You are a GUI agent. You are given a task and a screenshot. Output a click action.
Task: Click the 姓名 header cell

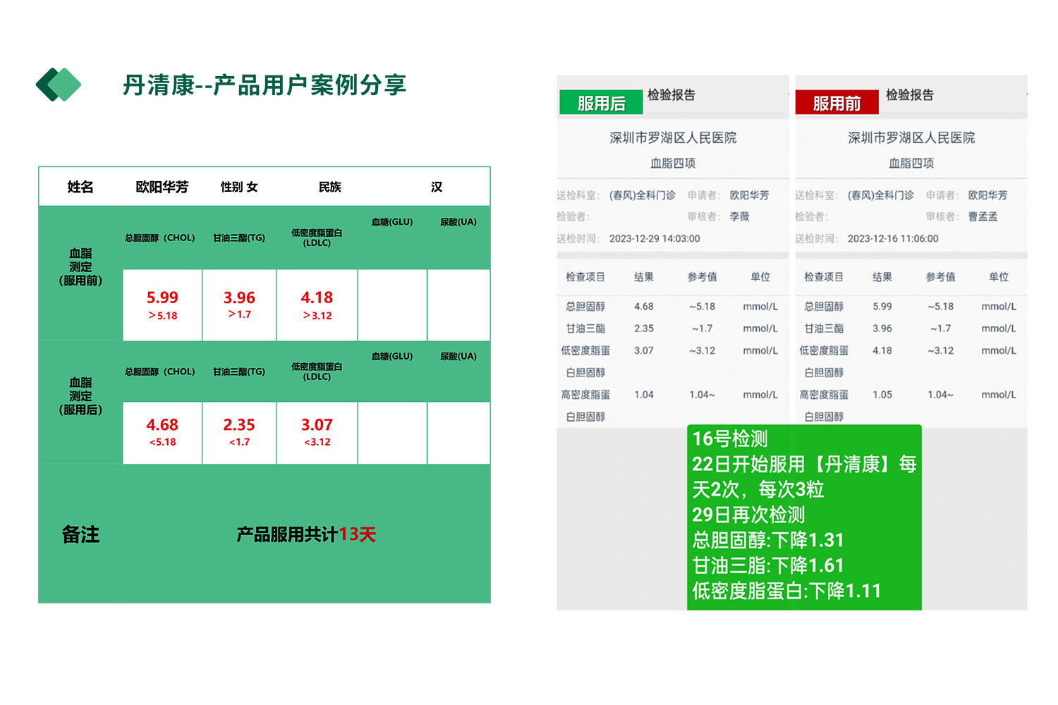tap(80, 187)
